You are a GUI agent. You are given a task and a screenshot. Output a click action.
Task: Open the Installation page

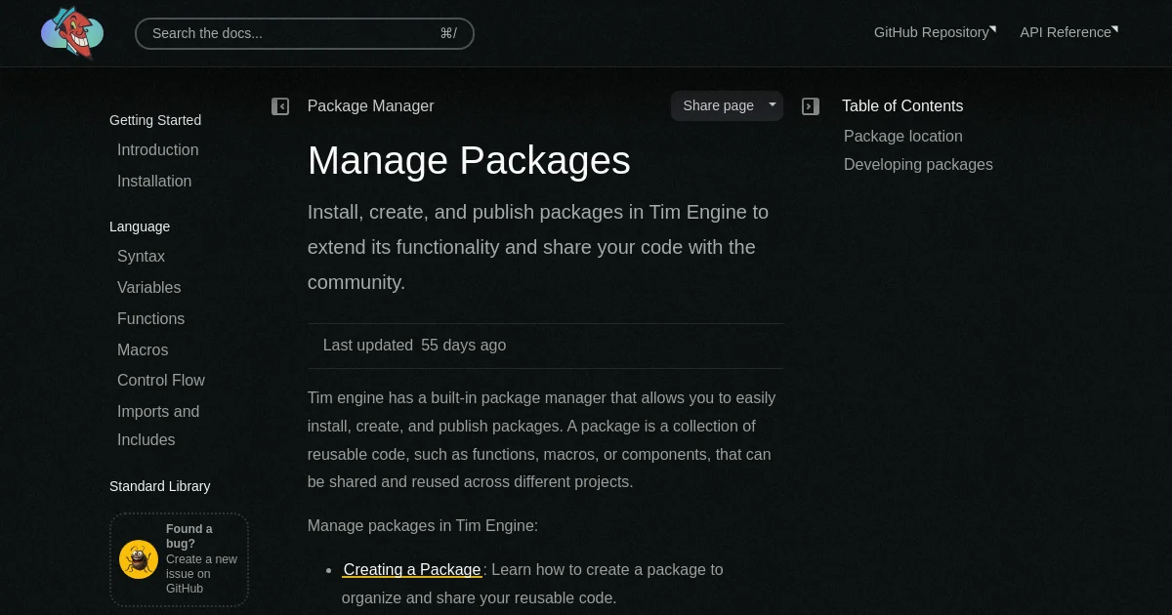tap(154, 181)
